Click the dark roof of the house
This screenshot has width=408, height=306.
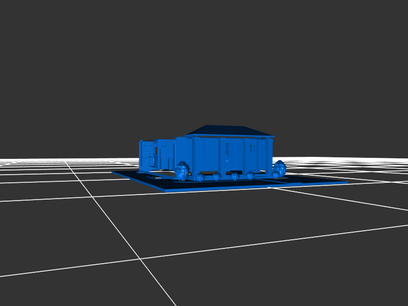pos(229,130)
